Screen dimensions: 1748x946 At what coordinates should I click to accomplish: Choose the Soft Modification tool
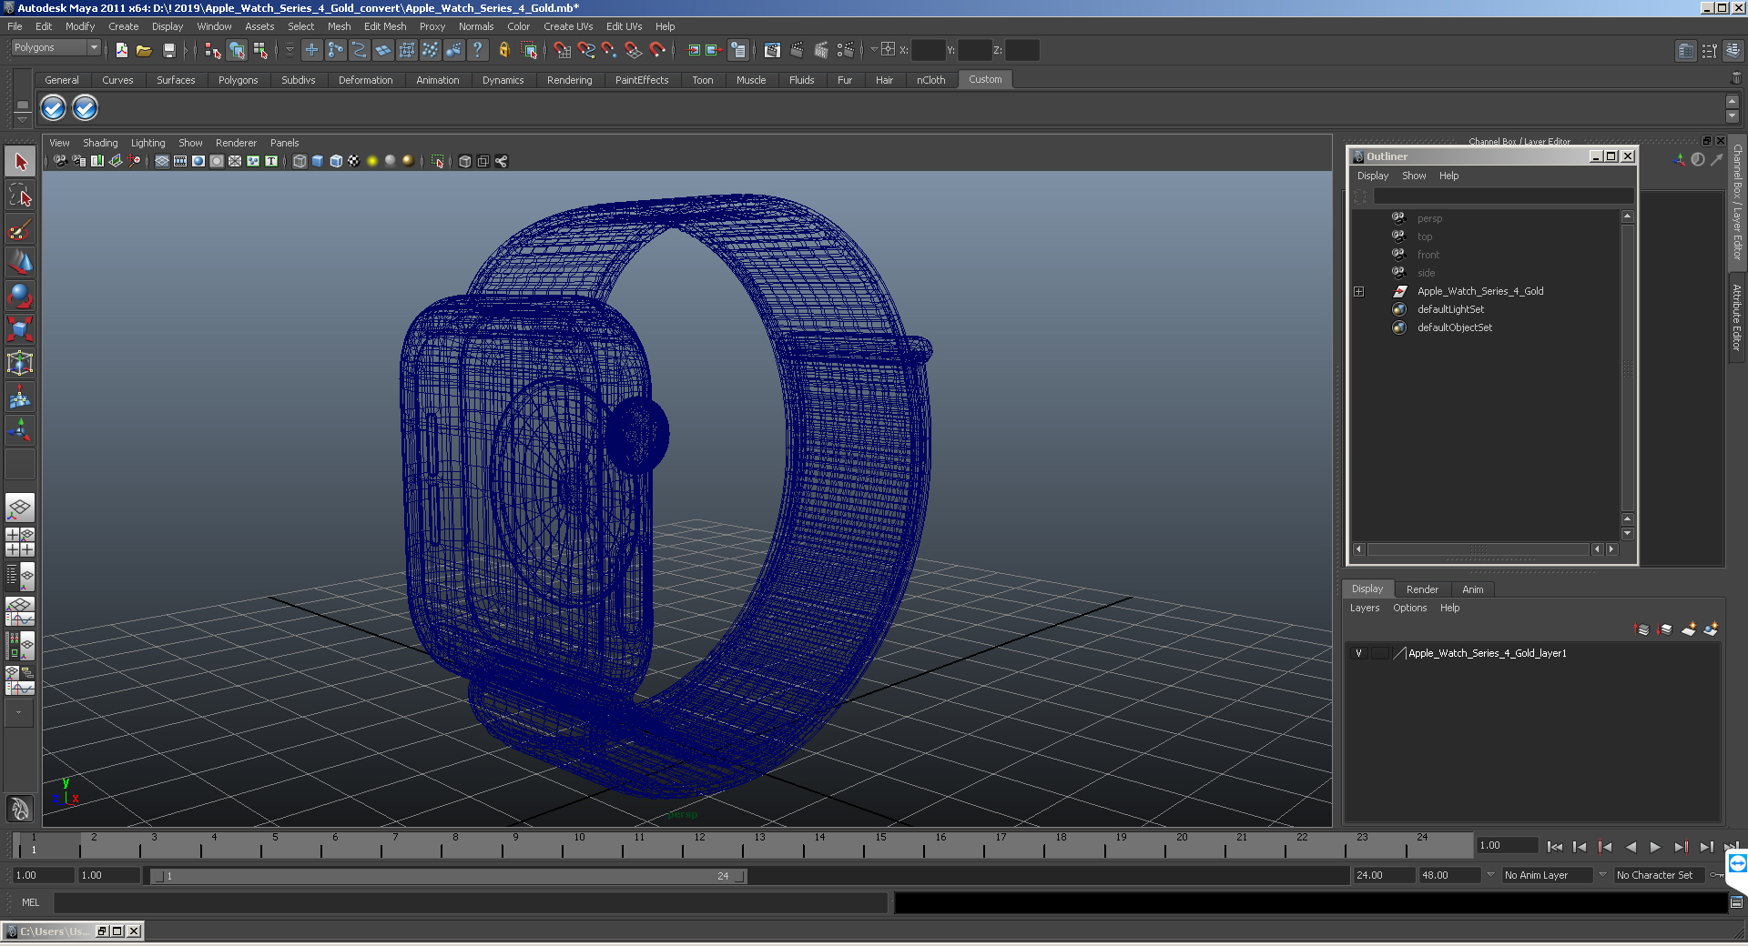click(20, 397)
